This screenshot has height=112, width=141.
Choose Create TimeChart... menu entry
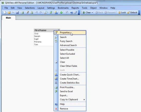point(70,79)
